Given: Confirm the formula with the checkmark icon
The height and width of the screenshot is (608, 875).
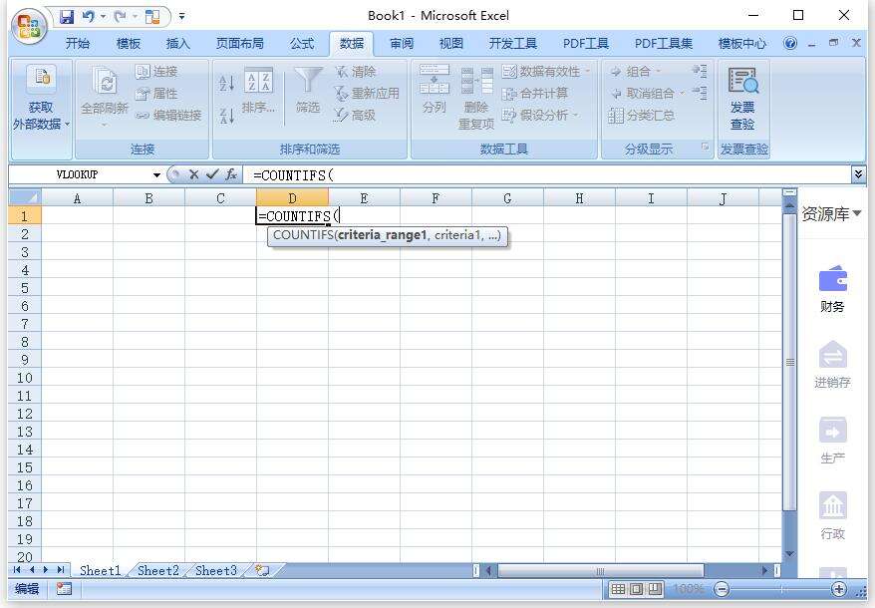Looking at the screenshot, I should pyautogui.click(x=212, y=174).
